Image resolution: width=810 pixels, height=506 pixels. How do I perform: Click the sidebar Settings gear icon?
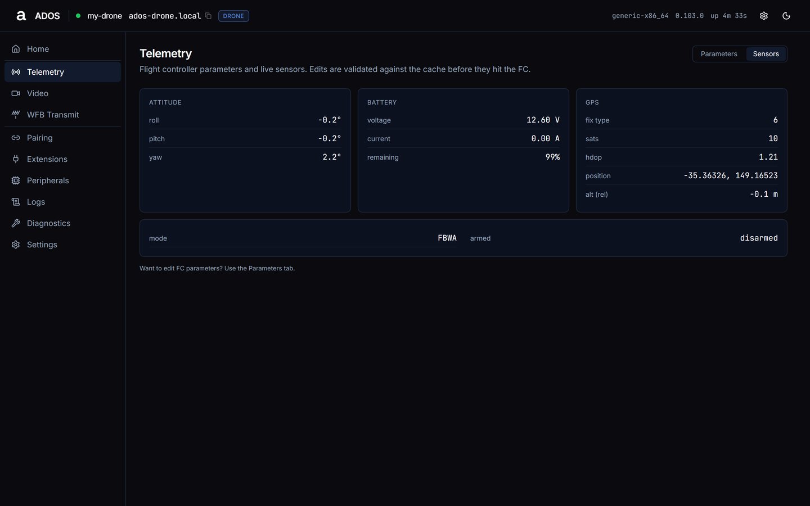pos(16,245)
